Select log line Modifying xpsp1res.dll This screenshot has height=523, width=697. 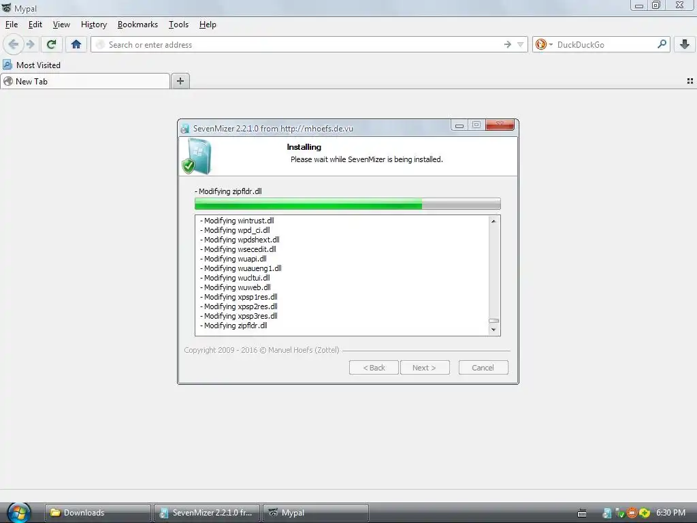[239, 297]
